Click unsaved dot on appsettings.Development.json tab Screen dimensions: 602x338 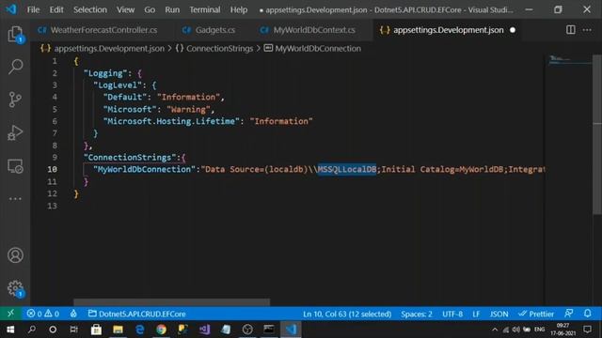[513, 30]
